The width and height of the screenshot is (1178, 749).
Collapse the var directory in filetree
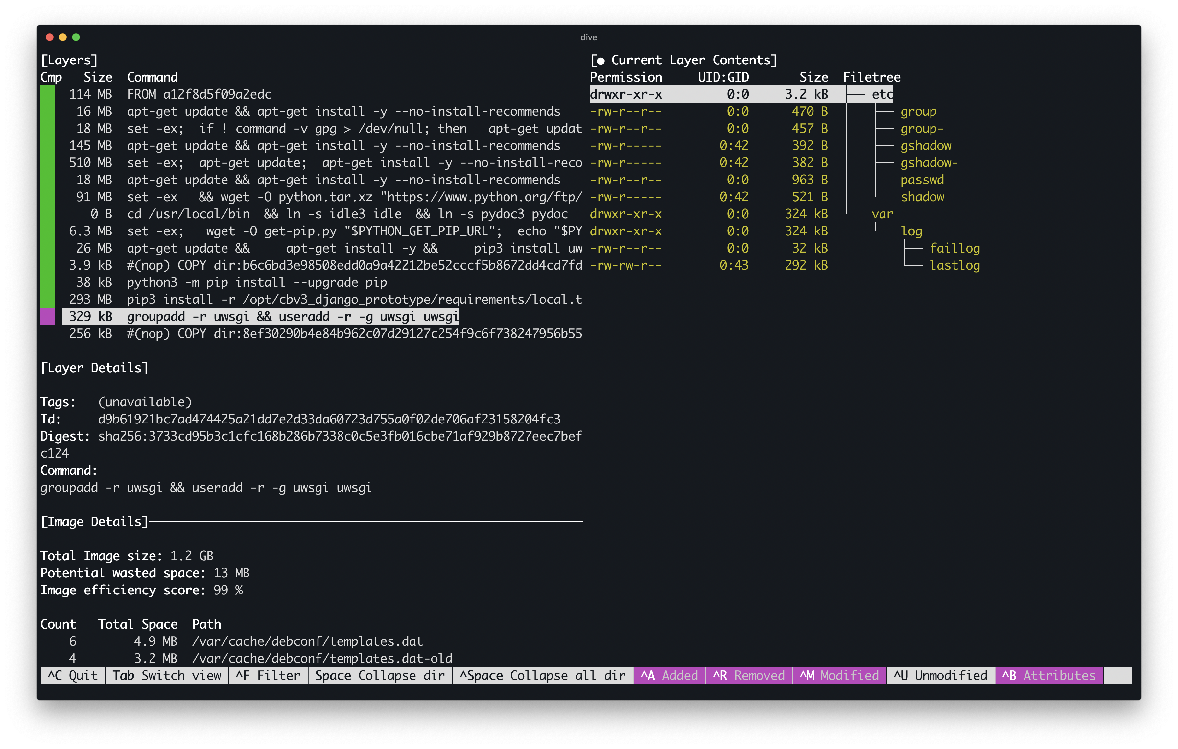pos(882,214)
